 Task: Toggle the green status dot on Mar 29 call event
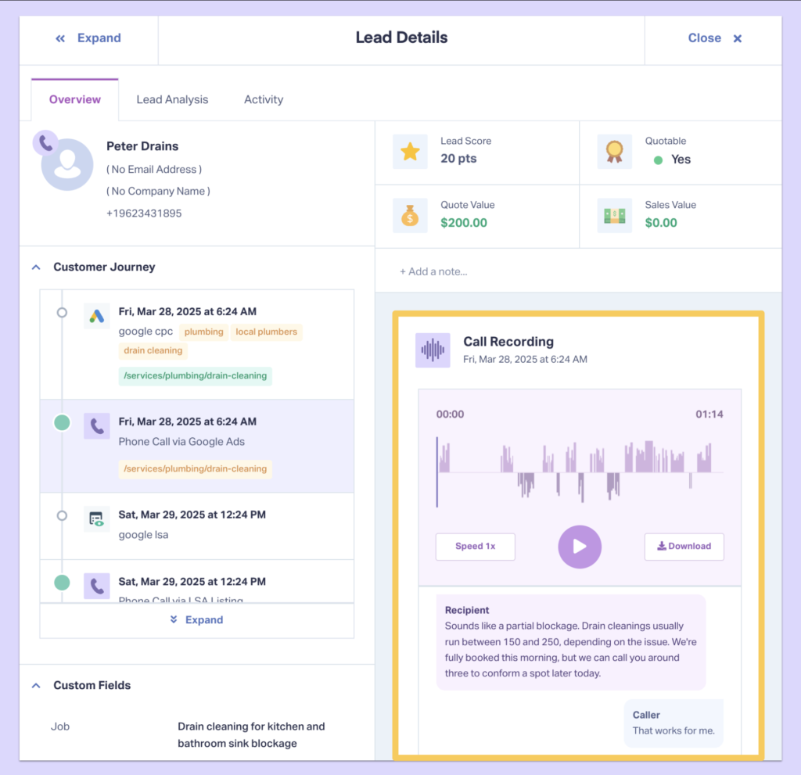click(x=62, y=582)
